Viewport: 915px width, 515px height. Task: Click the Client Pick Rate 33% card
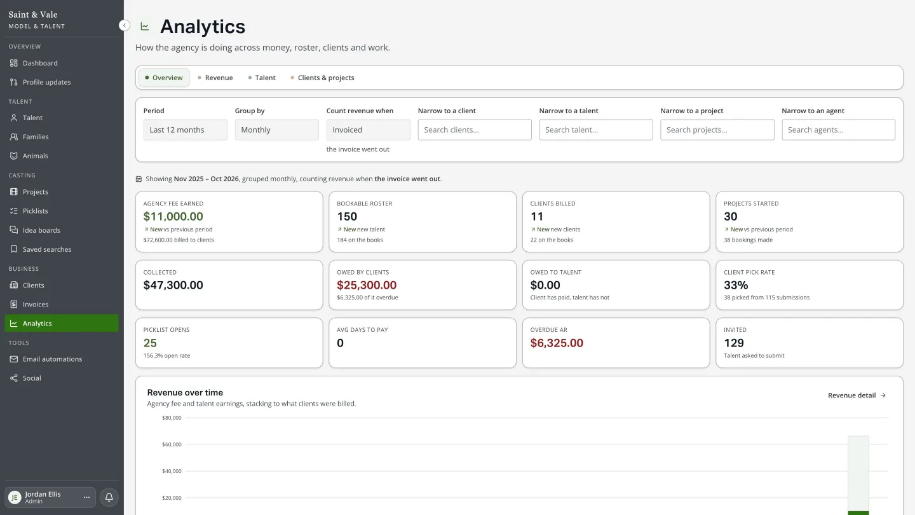click(810, 285)
